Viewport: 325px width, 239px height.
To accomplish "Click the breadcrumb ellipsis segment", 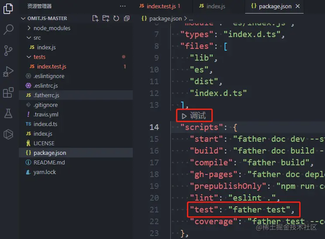I will 191,19.
